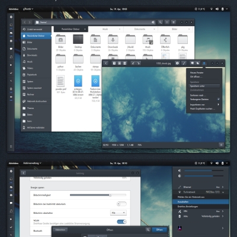This screenshot has width=237, height=237.
Task: Open the Fedora Workstation torrent file
Action: click(95, 81)
